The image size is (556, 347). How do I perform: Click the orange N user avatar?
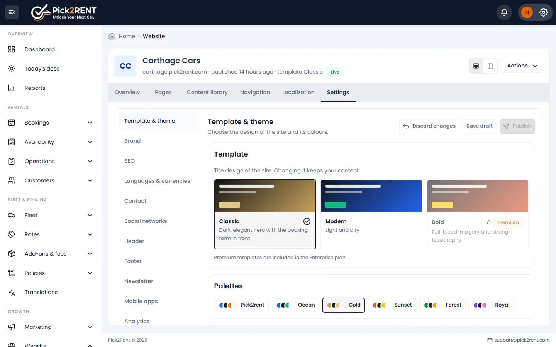(527, 12)
